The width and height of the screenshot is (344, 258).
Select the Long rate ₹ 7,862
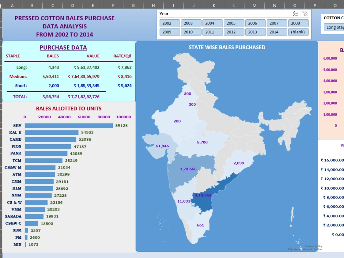click(x=125, y=67)
